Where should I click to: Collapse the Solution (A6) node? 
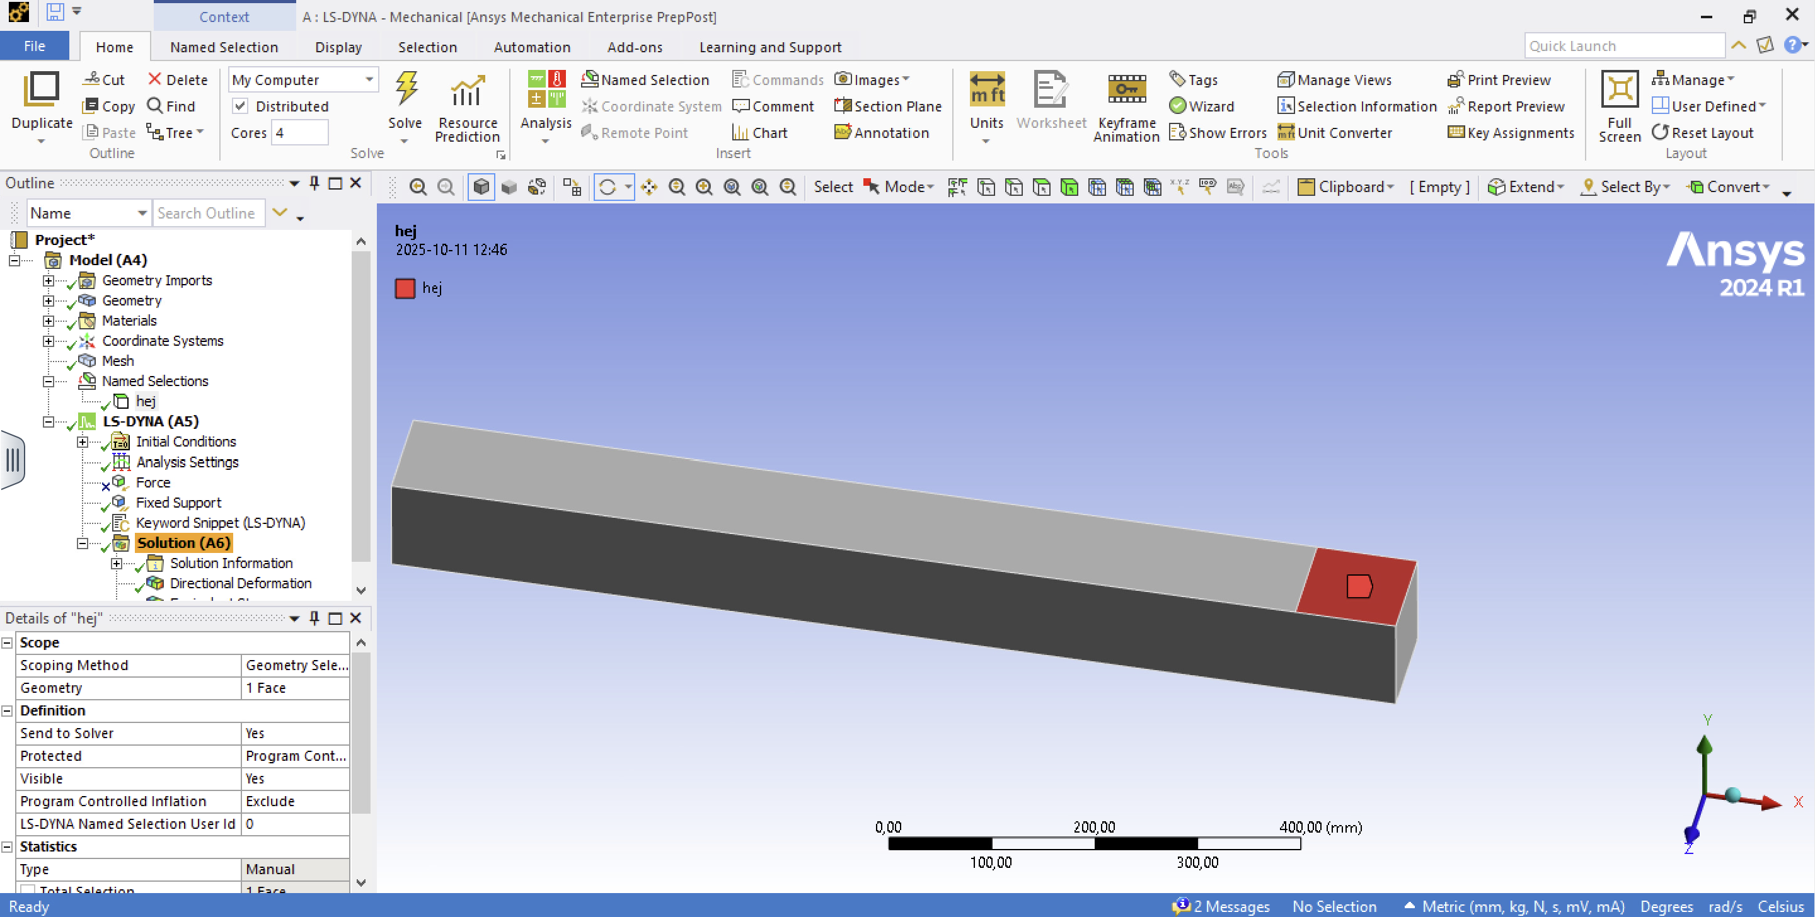pyautogui.click(x=83, y=543)
